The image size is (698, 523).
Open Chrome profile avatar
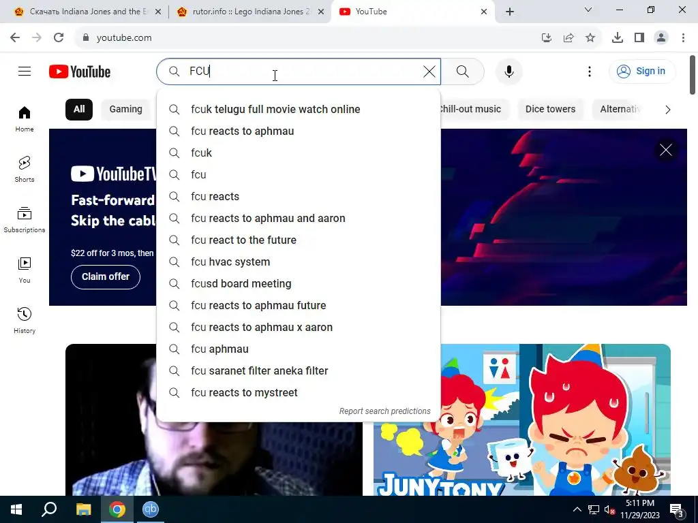pyautogui.click(x=661, y=38)
